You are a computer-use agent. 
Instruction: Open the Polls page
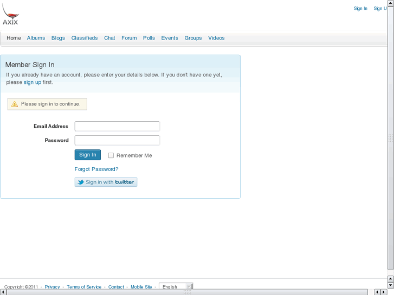point(149,38)
